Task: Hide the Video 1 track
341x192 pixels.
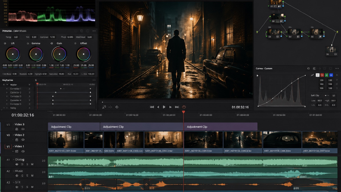Action: coord(23,151)
